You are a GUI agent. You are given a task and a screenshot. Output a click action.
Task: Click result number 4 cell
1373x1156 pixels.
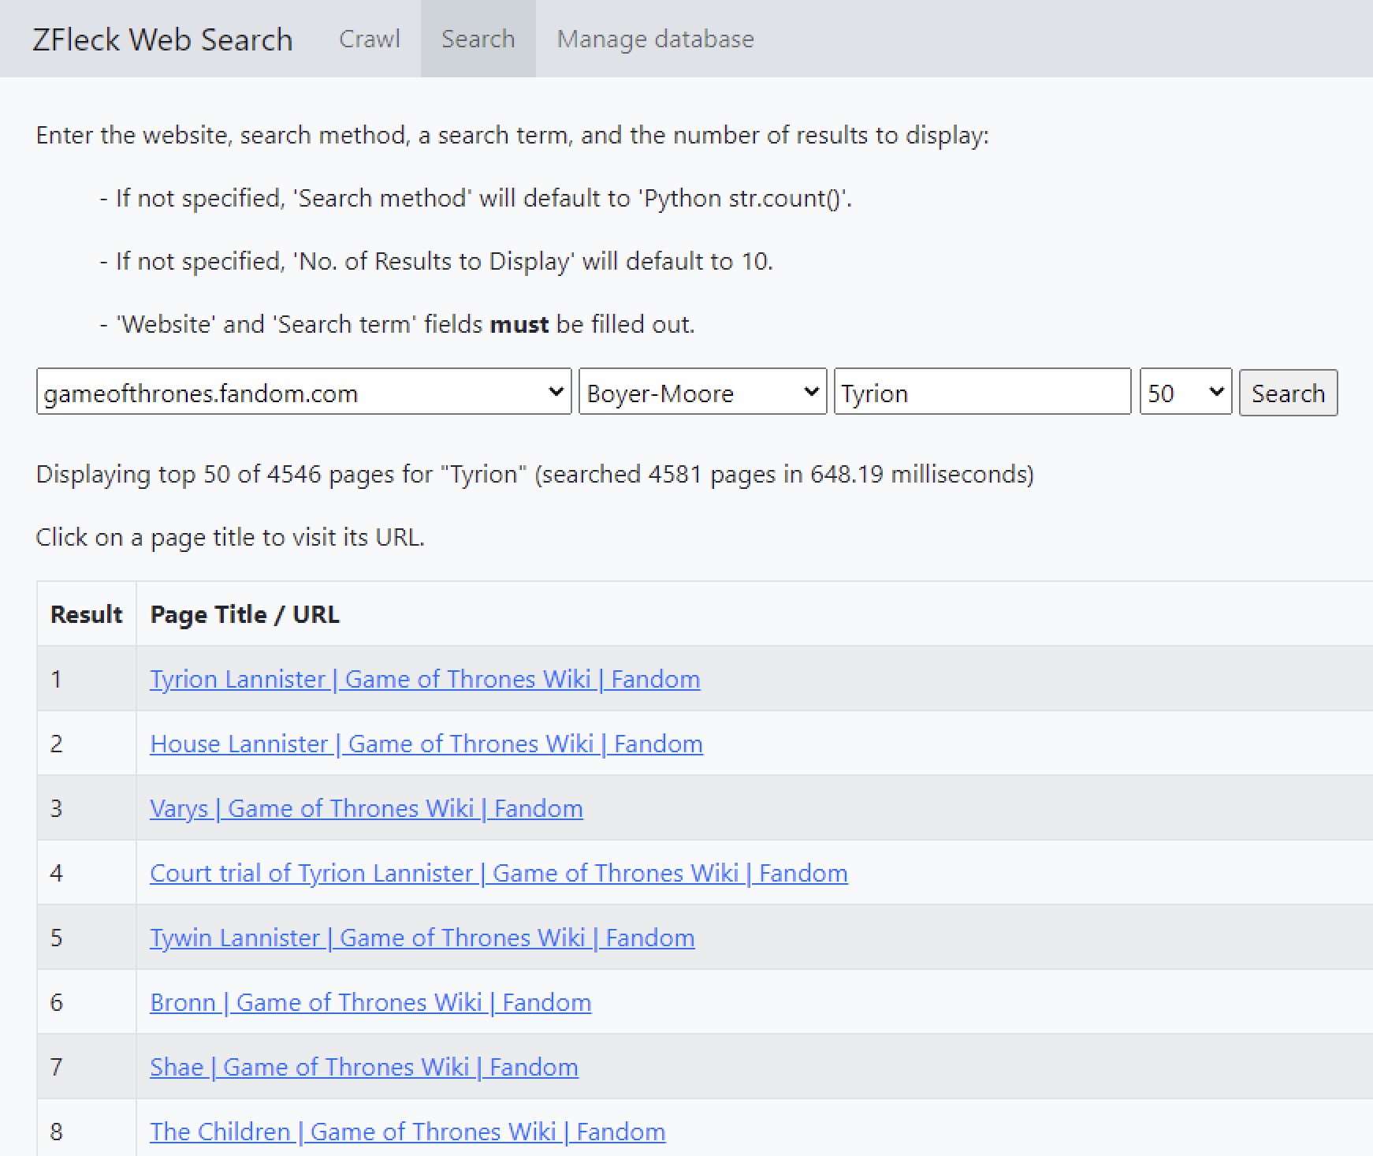(x=87, y=873)
